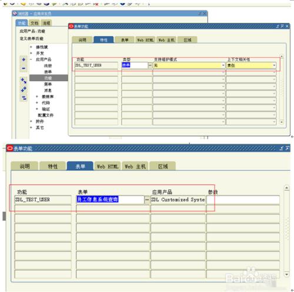Select 消息 item in navigator tree

[x=48, y=90]
